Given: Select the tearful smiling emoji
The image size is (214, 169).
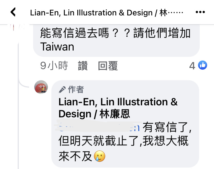Looking at the screenshot, I should point(100,156).
